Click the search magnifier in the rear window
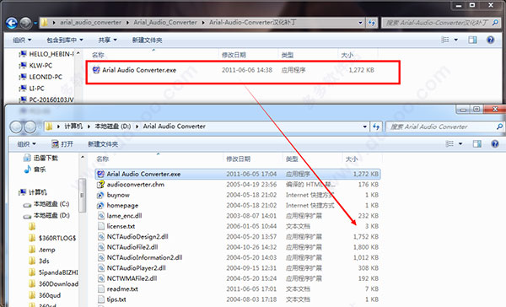This screenshot has height=307, width=506. coord(495,23)
